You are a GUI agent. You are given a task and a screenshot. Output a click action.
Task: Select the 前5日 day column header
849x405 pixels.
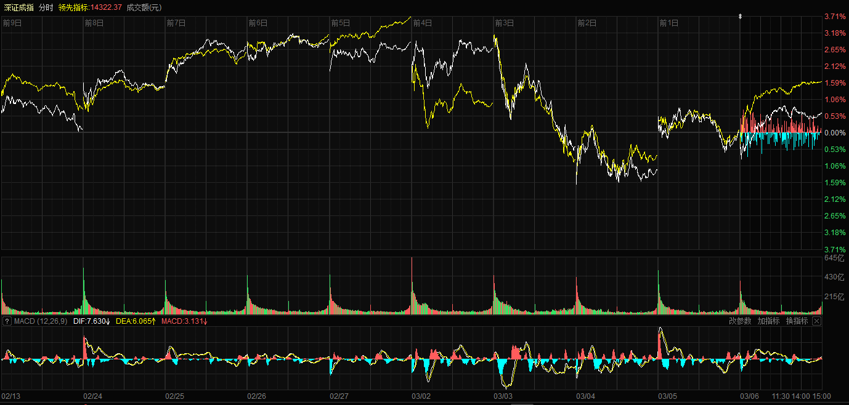pos(340,23)
